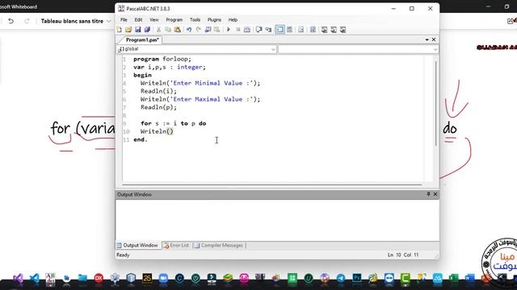Open Photoshop from the taskbar

click(x=357, y=279)
